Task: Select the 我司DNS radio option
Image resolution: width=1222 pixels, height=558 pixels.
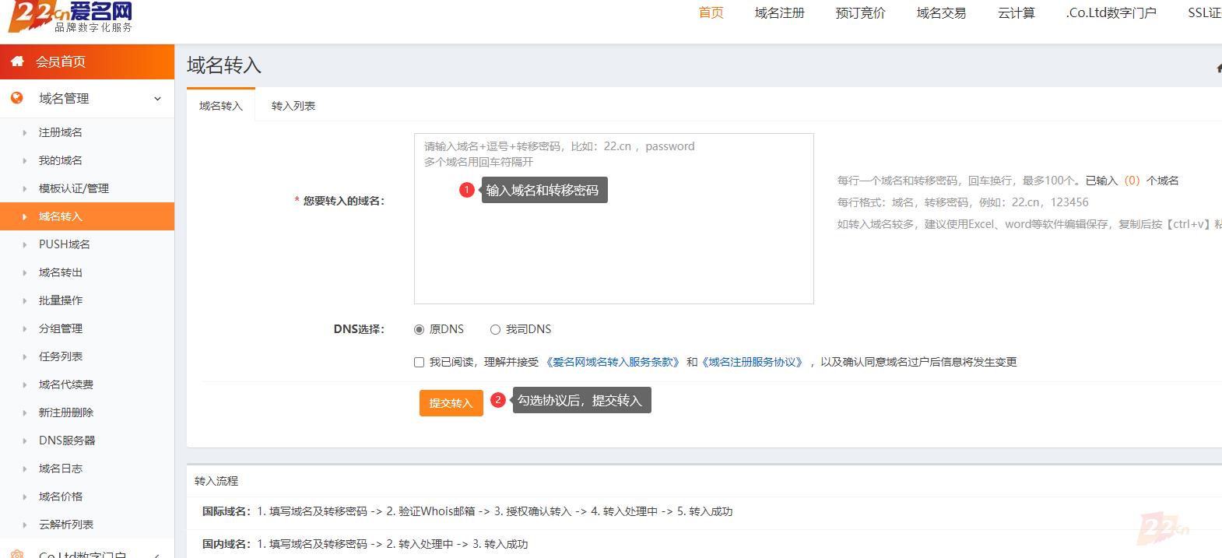Action: coord(495,330)
